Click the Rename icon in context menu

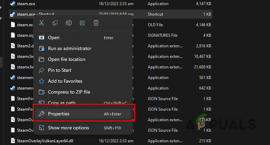[69, 23]
